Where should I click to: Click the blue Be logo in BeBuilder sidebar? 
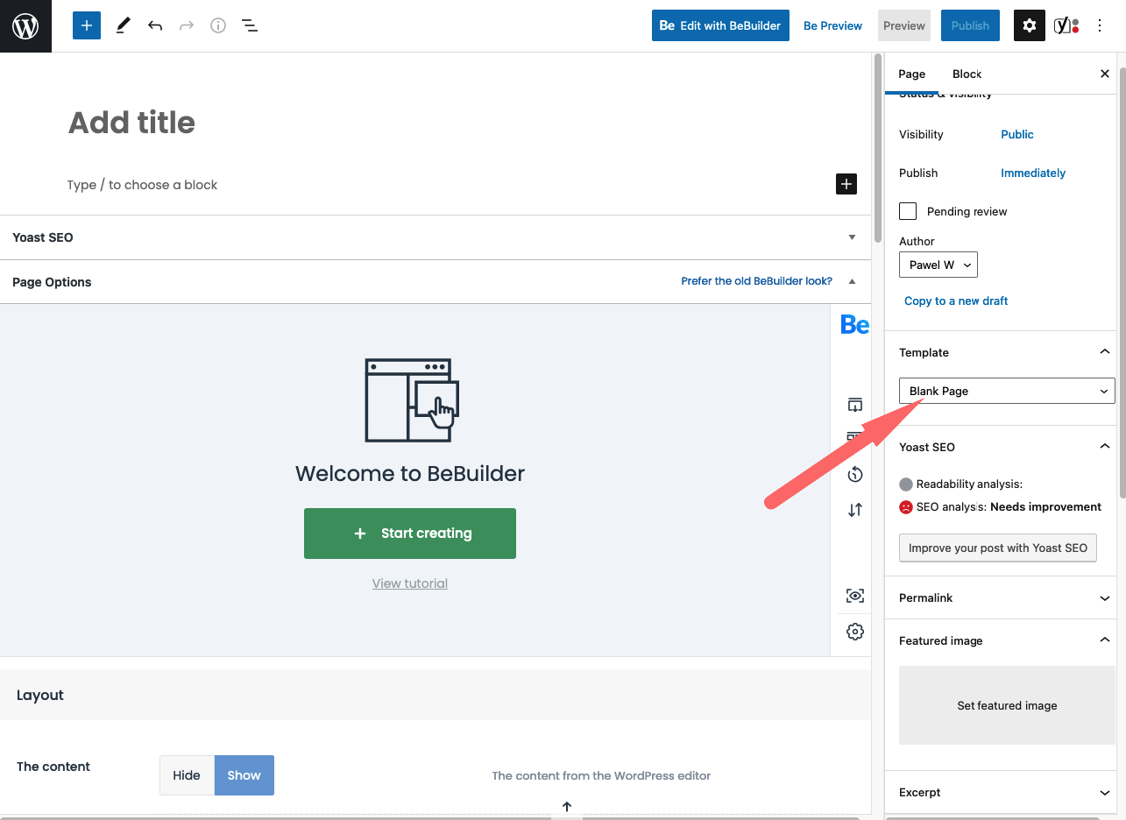[854, 325]
